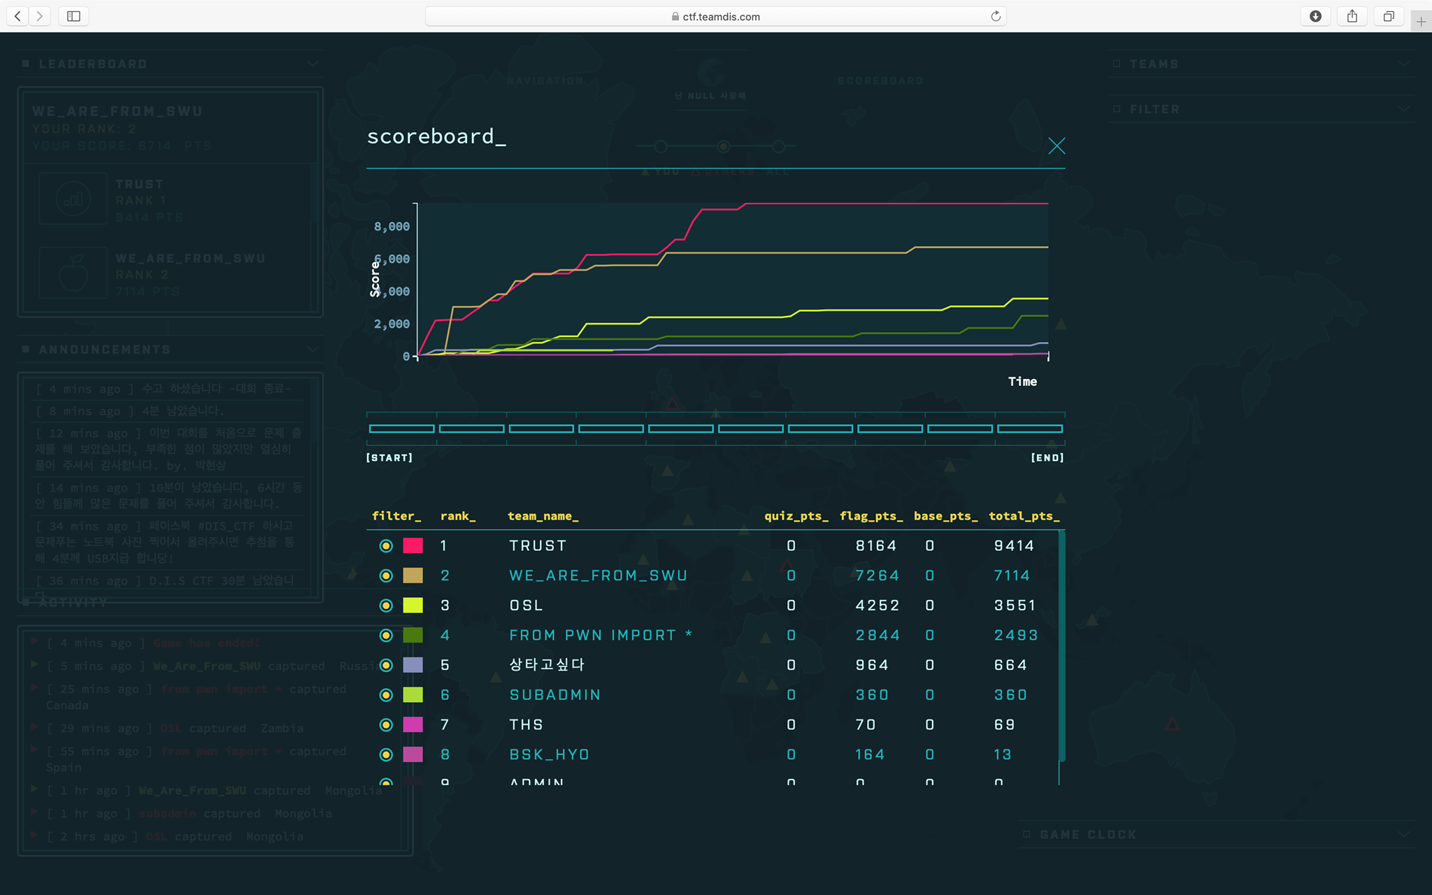Screen dimensions: 1432x895
Task: Toggle the Safari sidebar button
Action: coord(73,16)
